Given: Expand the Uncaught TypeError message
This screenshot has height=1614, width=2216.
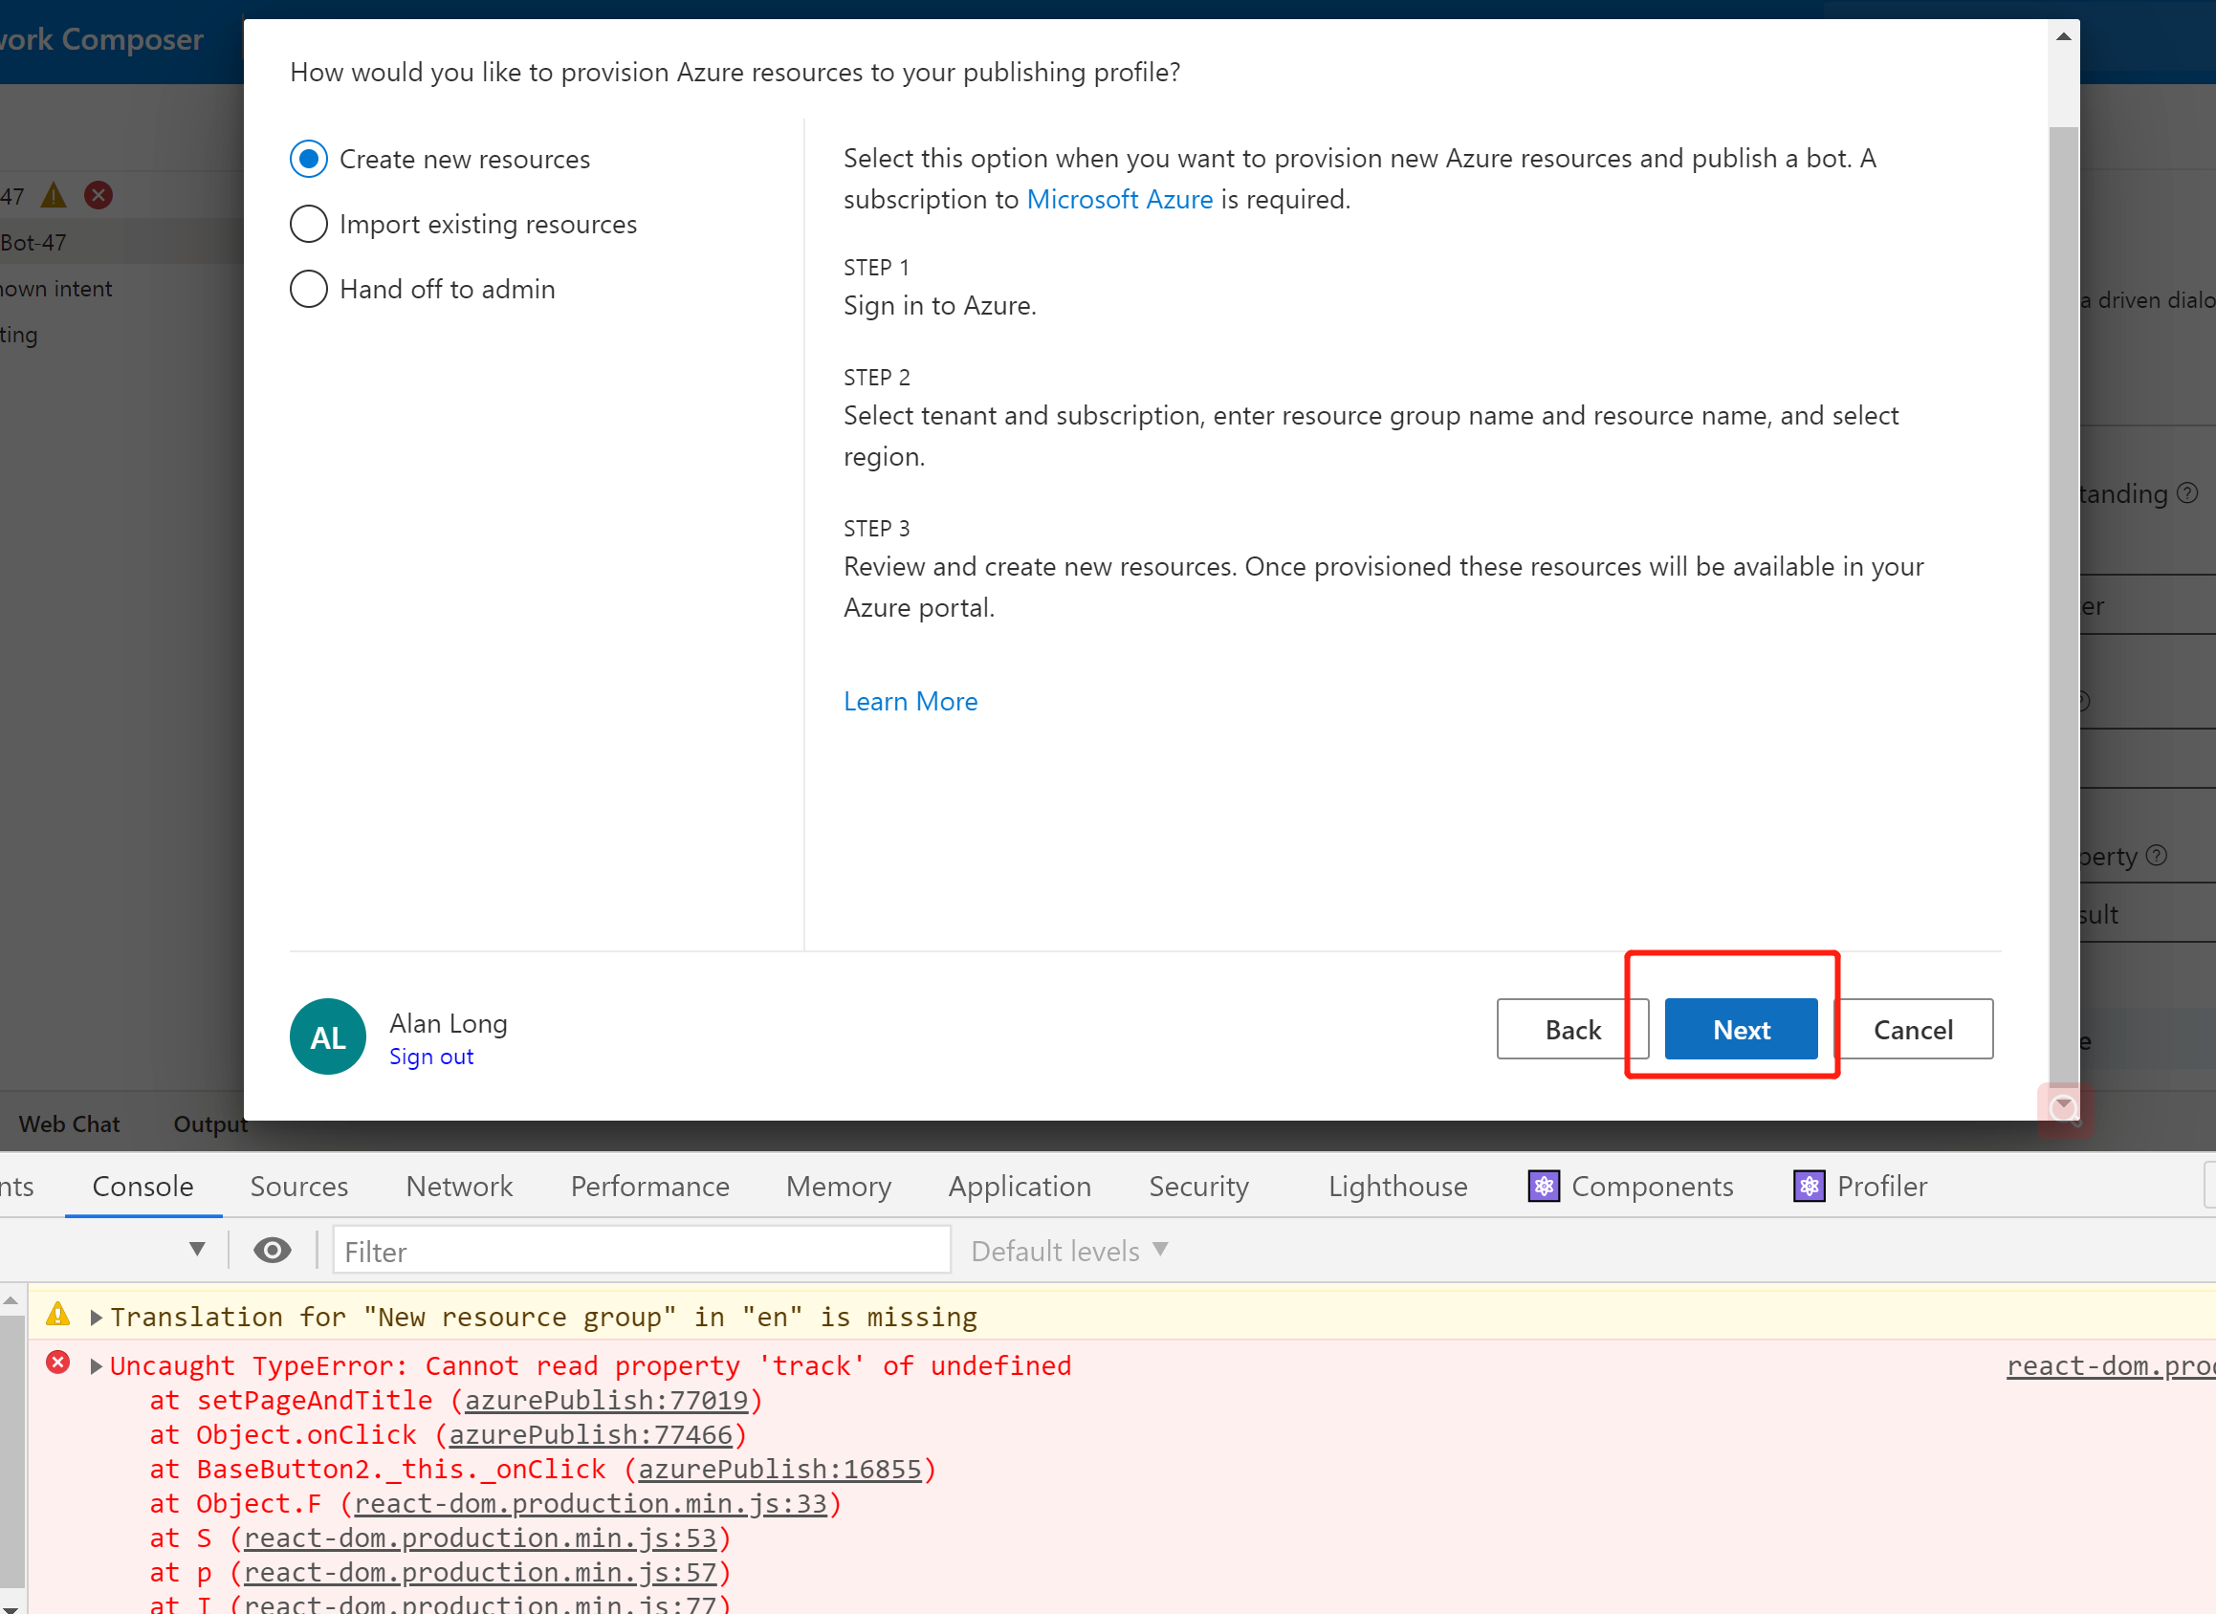Looking at the screenshot, I should (x=96, y=1365).
